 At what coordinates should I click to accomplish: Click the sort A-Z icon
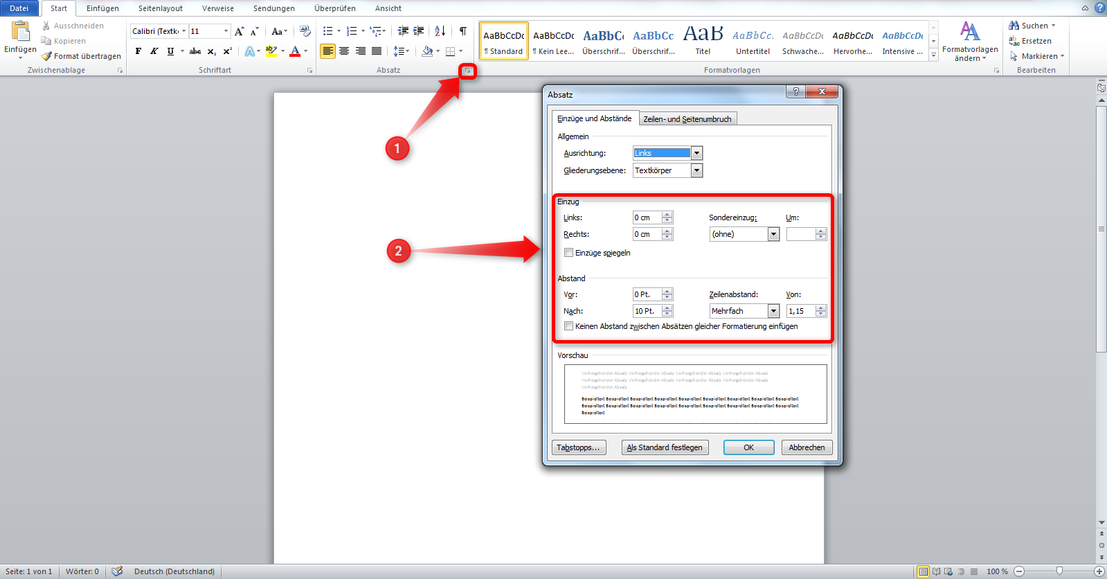(440, 31)
